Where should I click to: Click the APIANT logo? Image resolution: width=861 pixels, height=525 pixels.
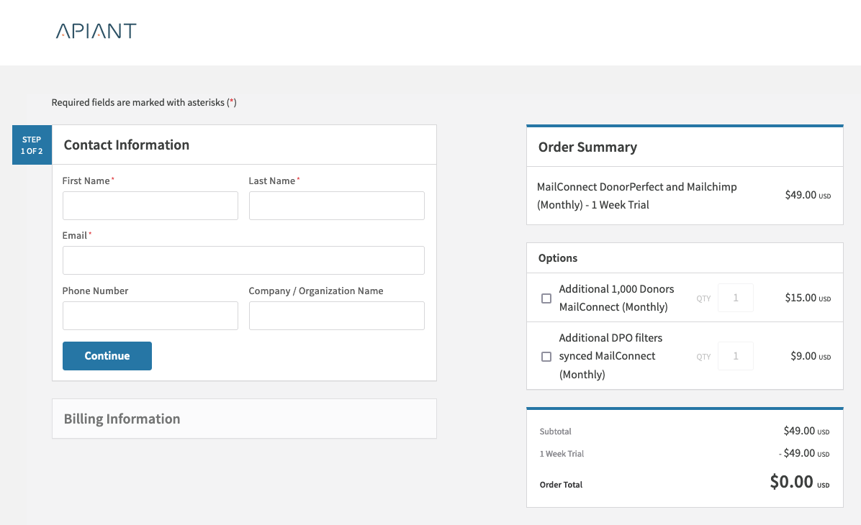pyautogui.click(x=96, y=31)
